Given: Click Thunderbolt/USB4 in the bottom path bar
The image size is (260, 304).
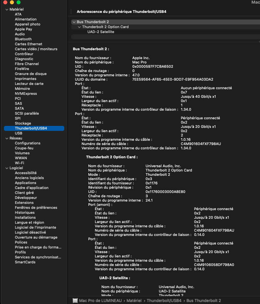Looking at the screenshot, I should point(164,301).
